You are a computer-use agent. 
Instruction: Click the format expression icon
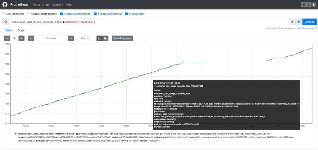coord(292,22)
